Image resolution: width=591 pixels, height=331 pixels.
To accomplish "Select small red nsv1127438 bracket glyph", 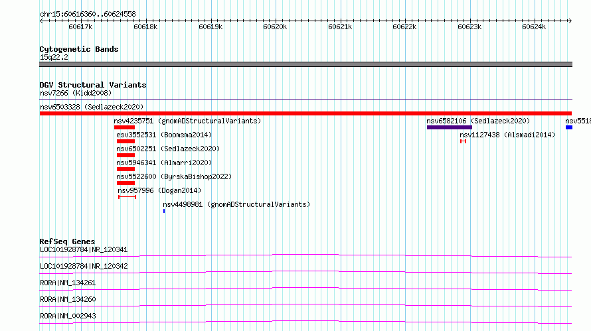I will (x=464, y=141).
